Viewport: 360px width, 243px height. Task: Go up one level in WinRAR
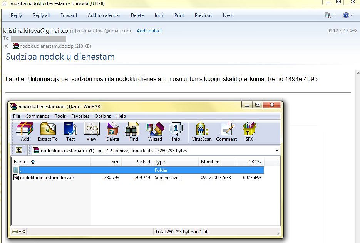coord(19,150)
